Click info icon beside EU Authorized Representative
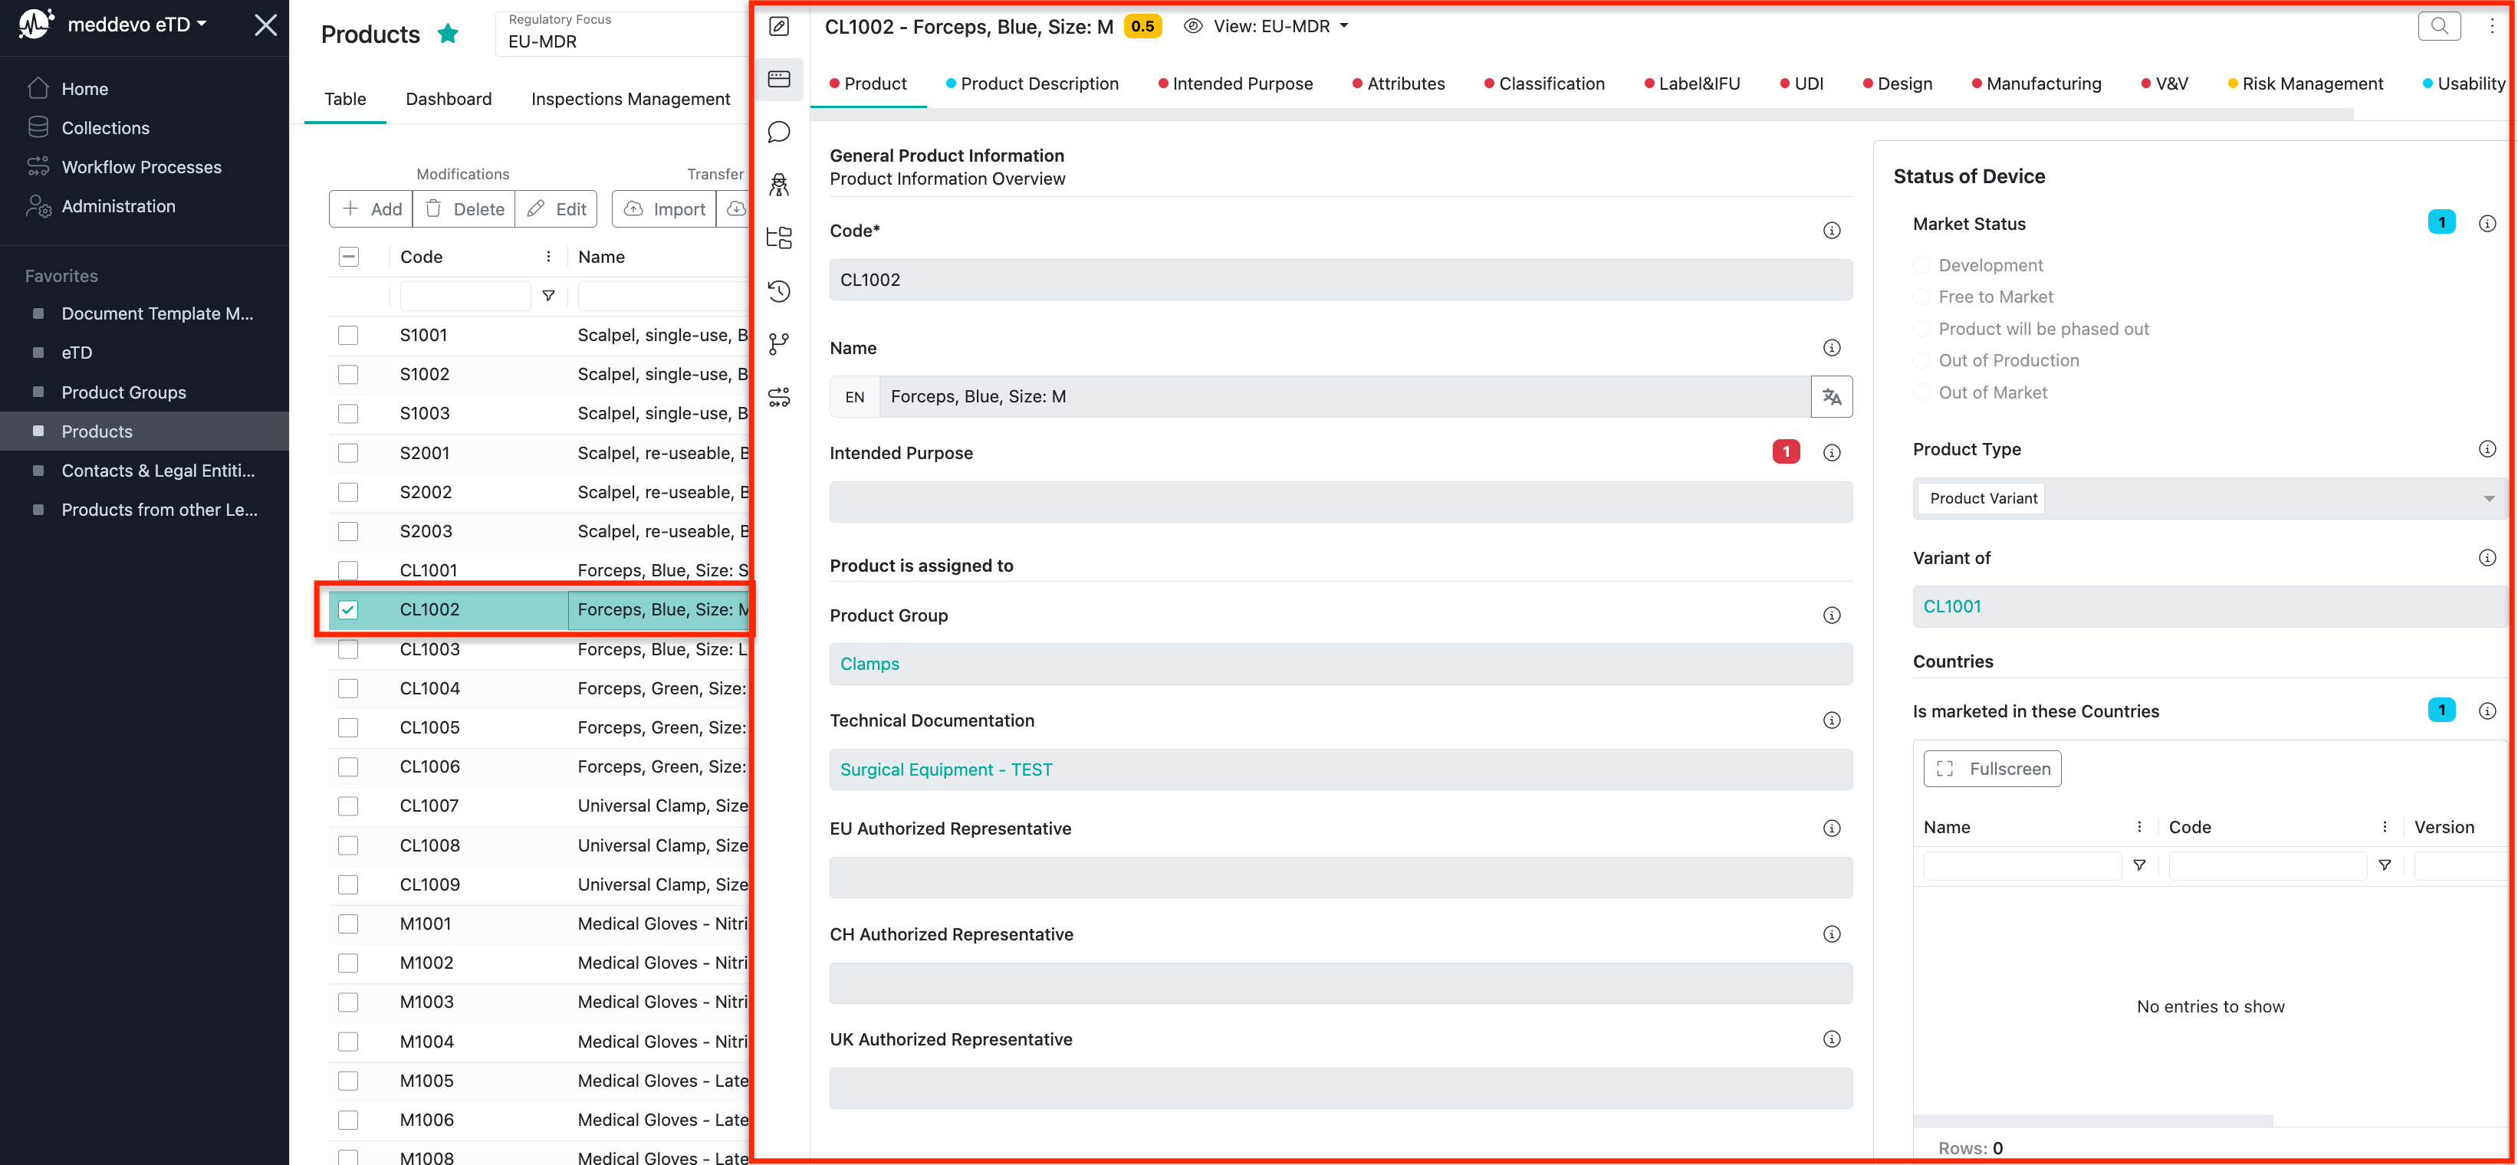Screen dimensions: 2518x1165 click(1832, 828)
